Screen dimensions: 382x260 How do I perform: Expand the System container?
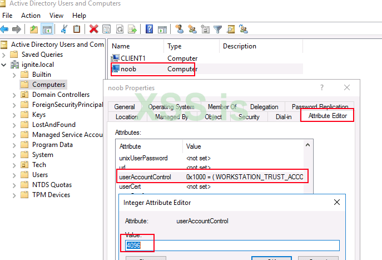click(x=14, y=155)
